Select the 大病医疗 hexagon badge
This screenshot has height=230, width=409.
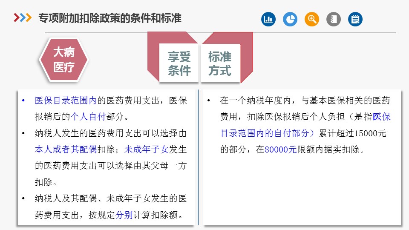tap(63, 60)
